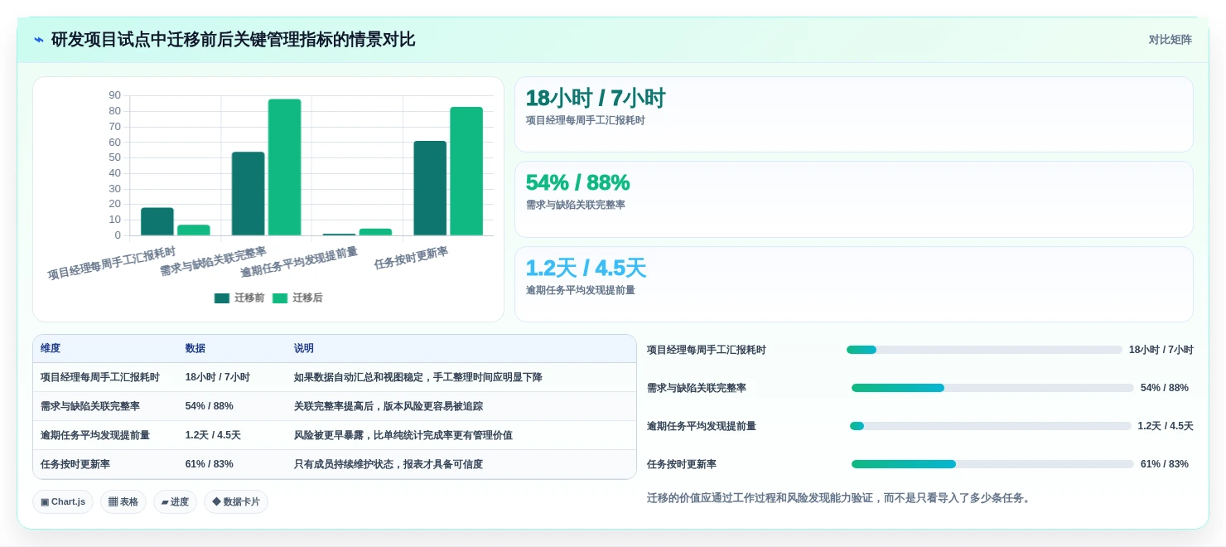This screenshot has height=547, width=1226.
Task: Click the 数据 column header
Action: click(x=195, y=349)
